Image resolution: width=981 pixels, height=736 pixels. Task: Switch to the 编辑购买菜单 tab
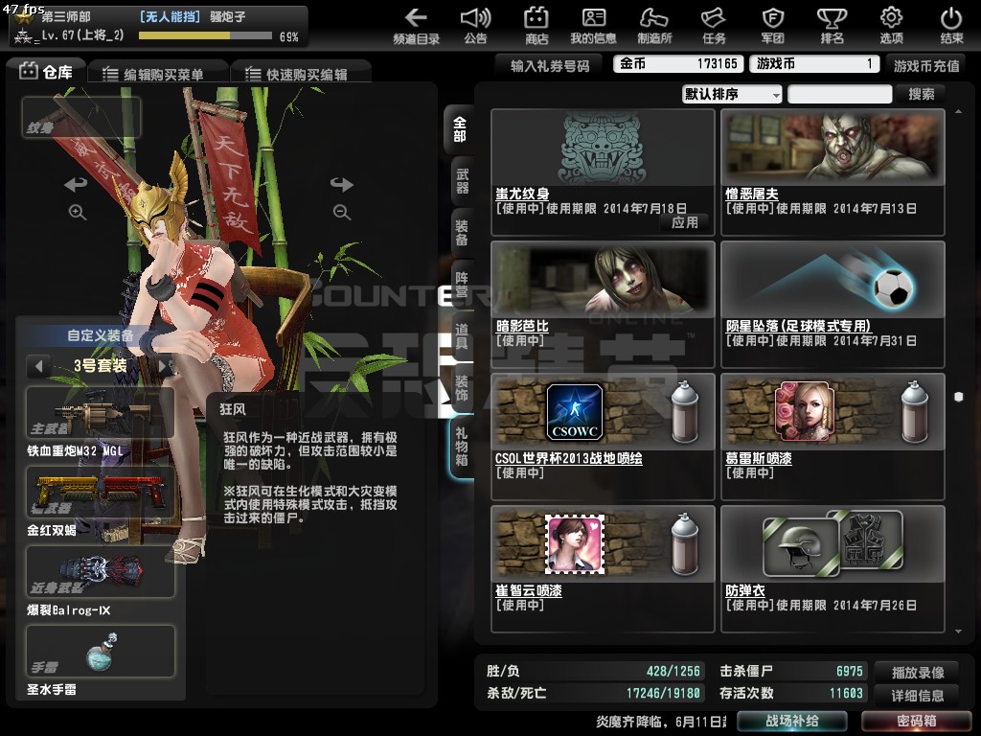tap(156, 74)
